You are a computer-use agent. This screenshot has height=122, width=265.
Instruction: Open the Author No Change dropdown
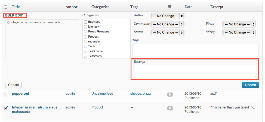tap(167, 16)
